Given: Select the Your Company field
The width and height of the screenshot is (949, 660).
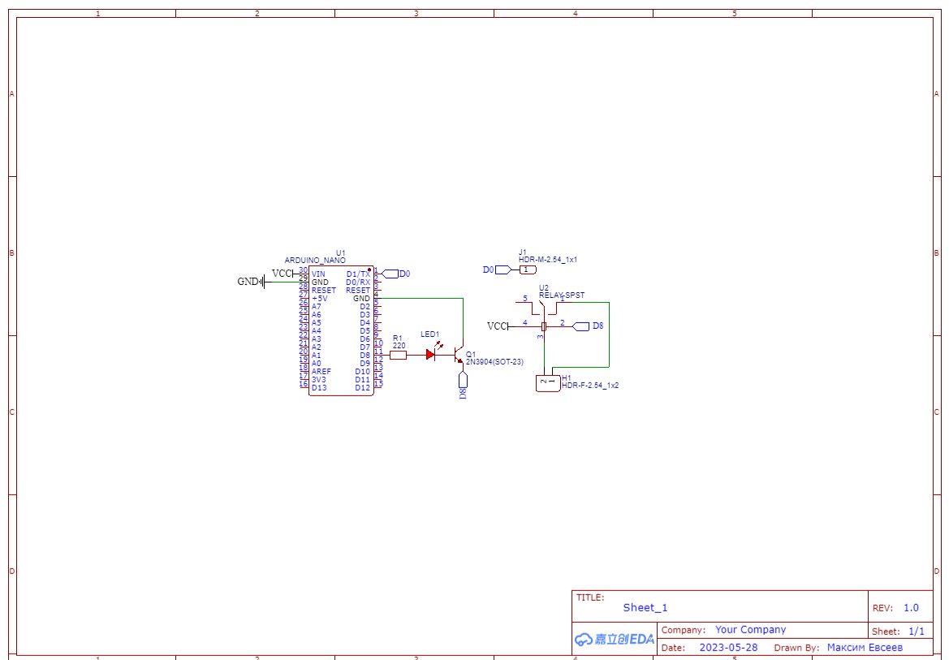Looking at the screenshot, I should pyautogui.click(x=750, y=630).
